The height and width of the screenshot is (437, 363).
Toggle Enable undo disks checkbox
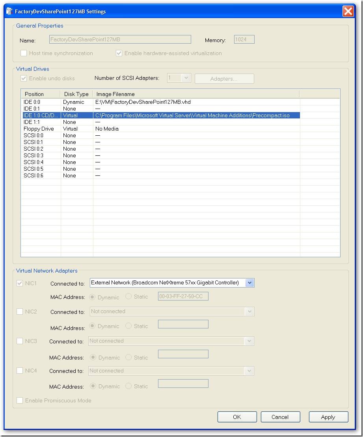click(24, 78)
